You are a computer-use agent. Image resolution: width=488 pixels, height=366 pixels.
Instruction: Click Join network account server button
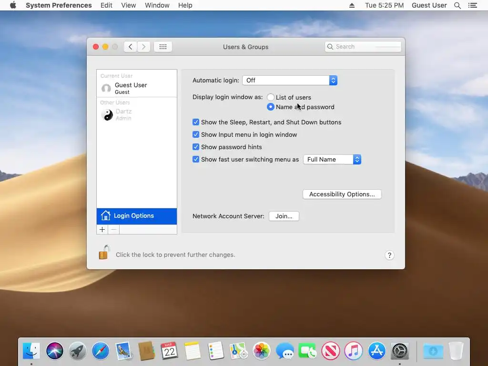click(284, 216)
